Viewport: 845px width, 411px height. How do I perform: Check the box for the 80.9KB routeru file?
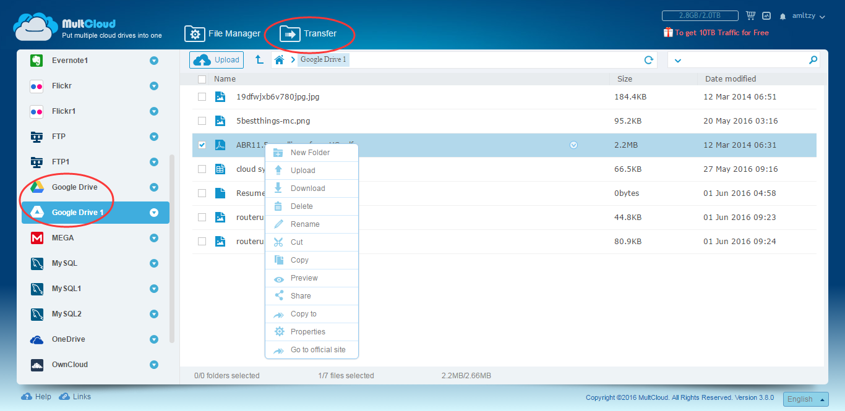click(x=202, y=241)
